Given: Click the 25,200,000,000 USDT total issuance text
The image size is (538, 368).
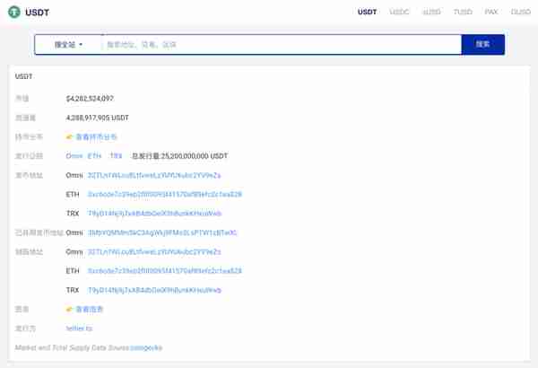Looking at the screenshot, I should pyautogui.click(x=180, y=156).
